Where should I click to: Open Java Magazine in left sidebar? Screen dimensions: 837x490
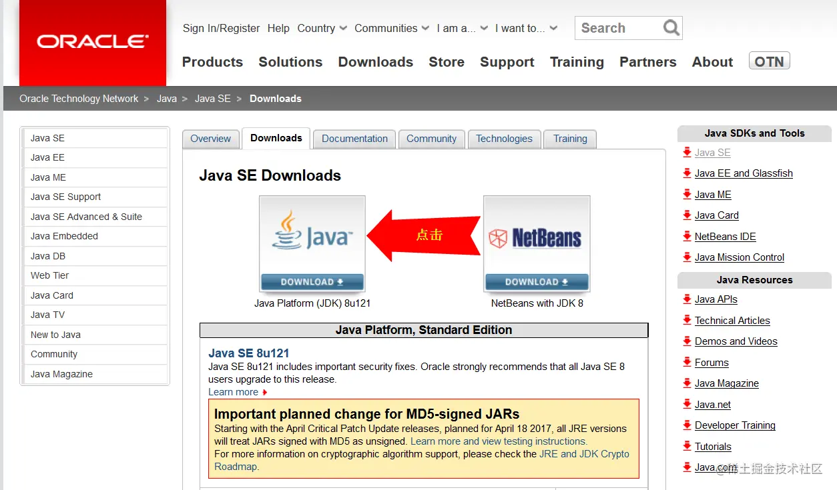pos(94,374)
